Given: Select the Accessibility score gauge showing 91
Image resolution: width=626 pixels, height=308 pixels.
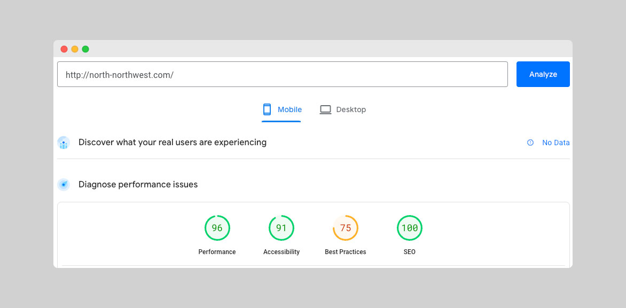Looking at the screenshot, I should [x=281, y=228].
